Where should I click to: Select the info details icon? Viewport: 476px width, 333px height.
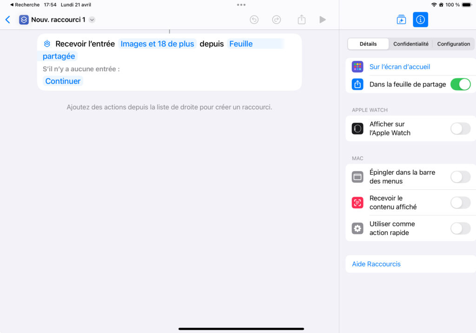421,20
